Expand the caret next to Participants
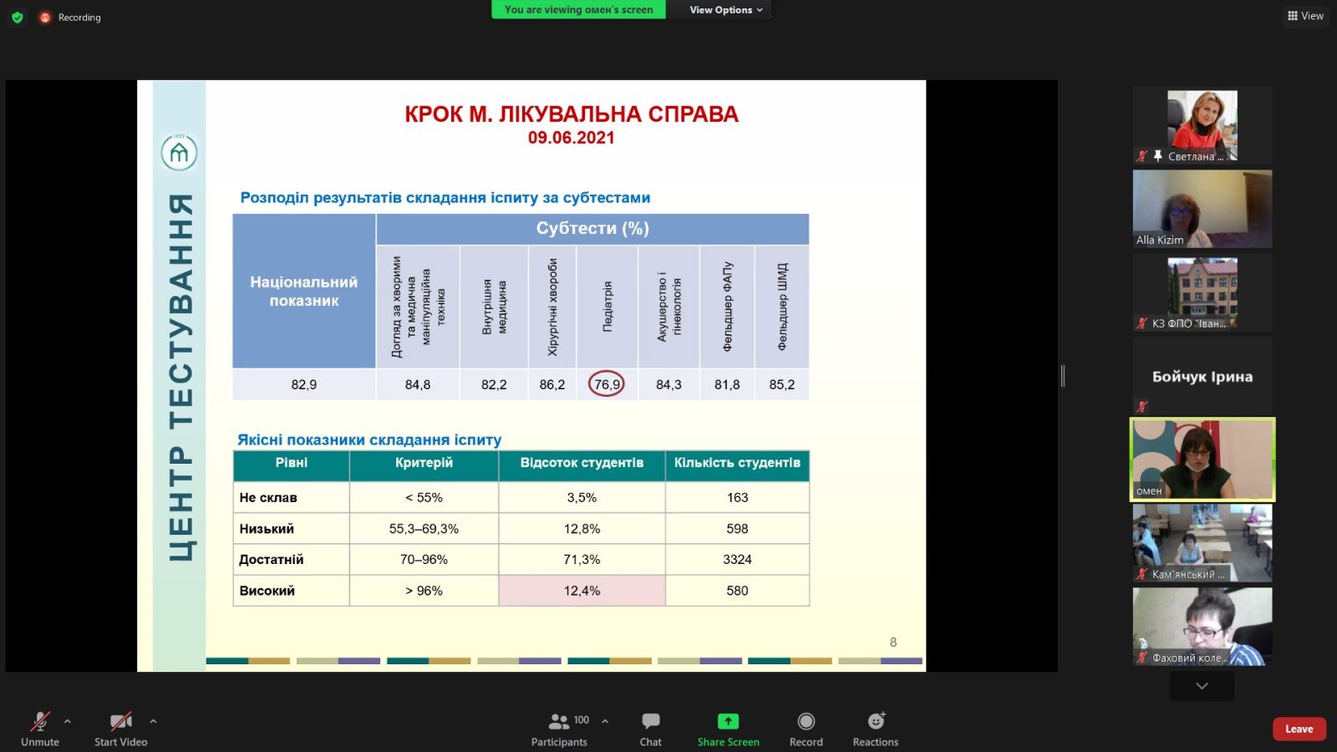1337x752 pixels. 605,721
